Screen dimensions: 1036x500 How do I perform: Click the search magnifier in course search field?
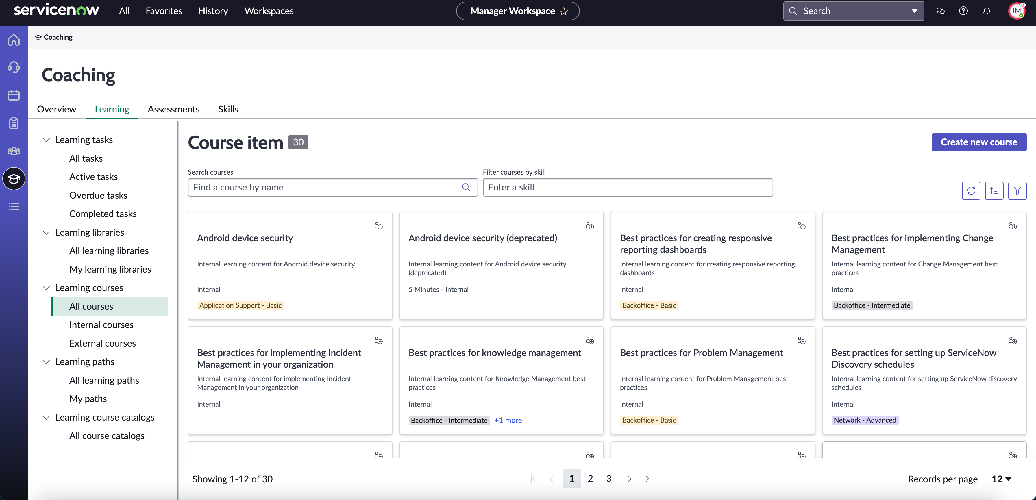coord(466,187)
